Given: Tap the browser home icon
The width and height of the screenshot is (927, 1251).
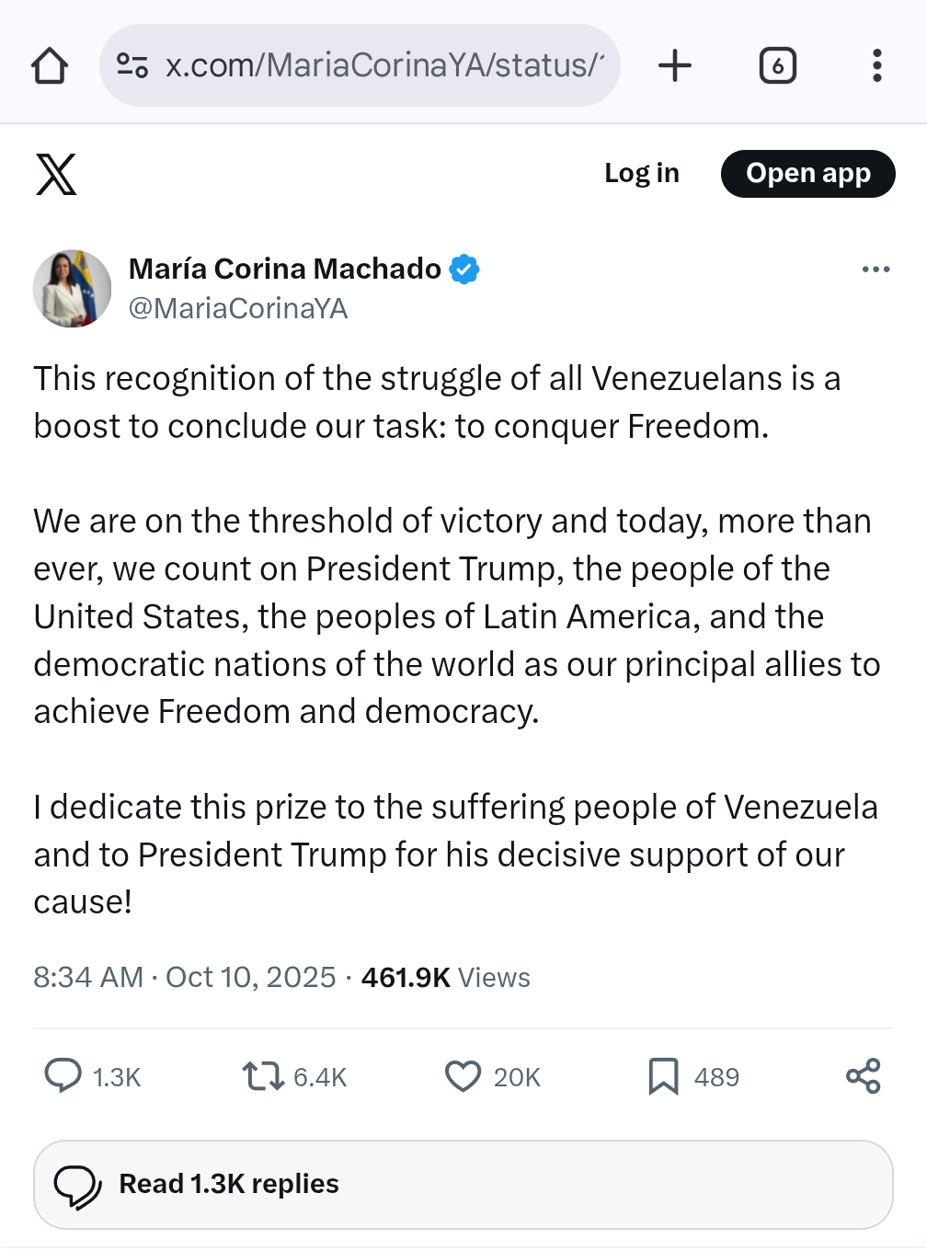Looking at the screenshot, I should (x=50, y=66).
